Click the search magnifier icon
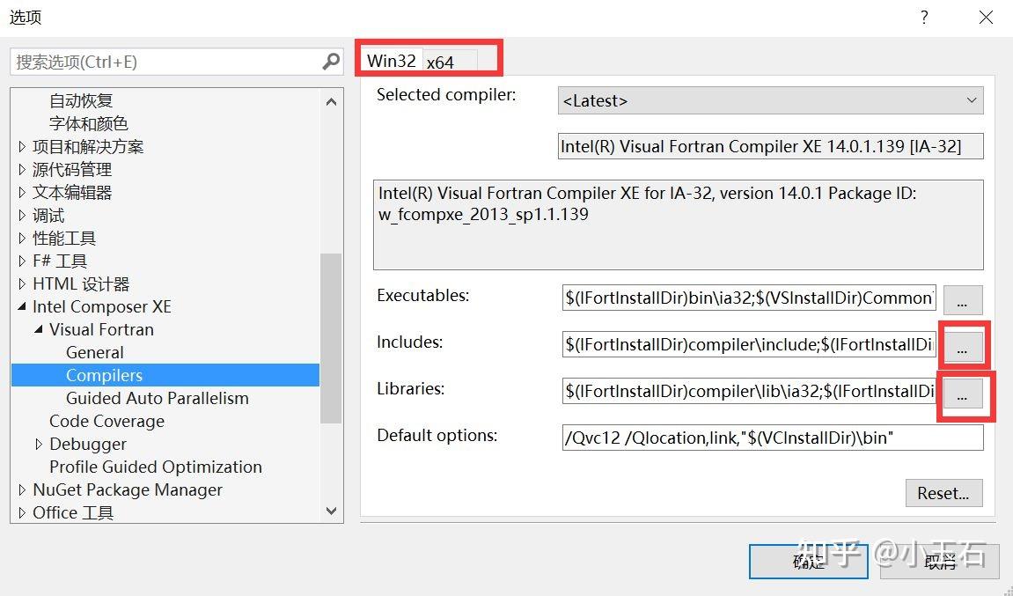Viewport: 1013px width, 596px height. [330, 62]
